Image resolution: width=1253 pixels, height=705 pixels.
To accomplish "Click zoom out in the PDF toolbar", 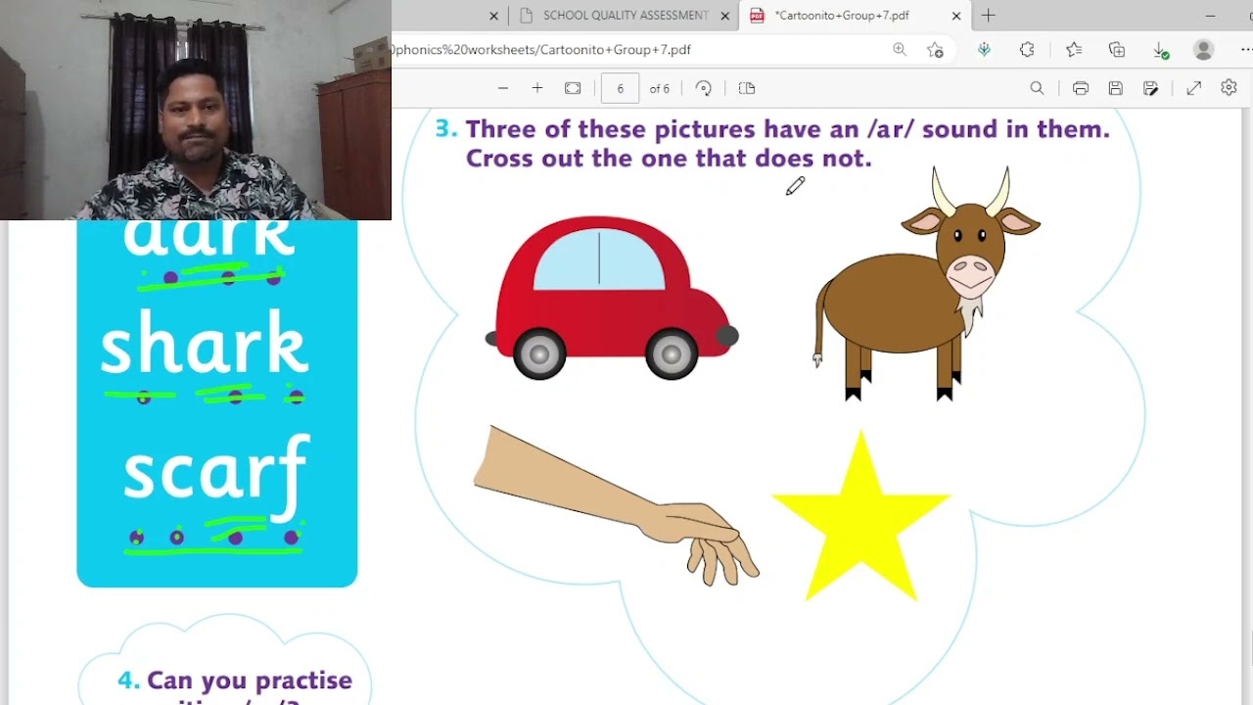I will [502, 88].
